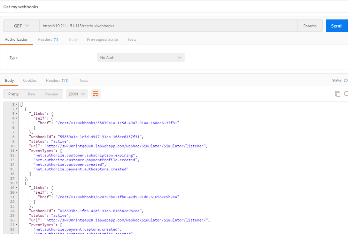
Task: Switch to the Pre-request Script tab
Action: pyautogui.click(x=102, y=39)
